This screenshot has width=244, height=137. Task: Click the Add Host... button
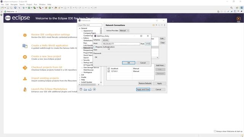pyautogui.click(x=160, y=65)
